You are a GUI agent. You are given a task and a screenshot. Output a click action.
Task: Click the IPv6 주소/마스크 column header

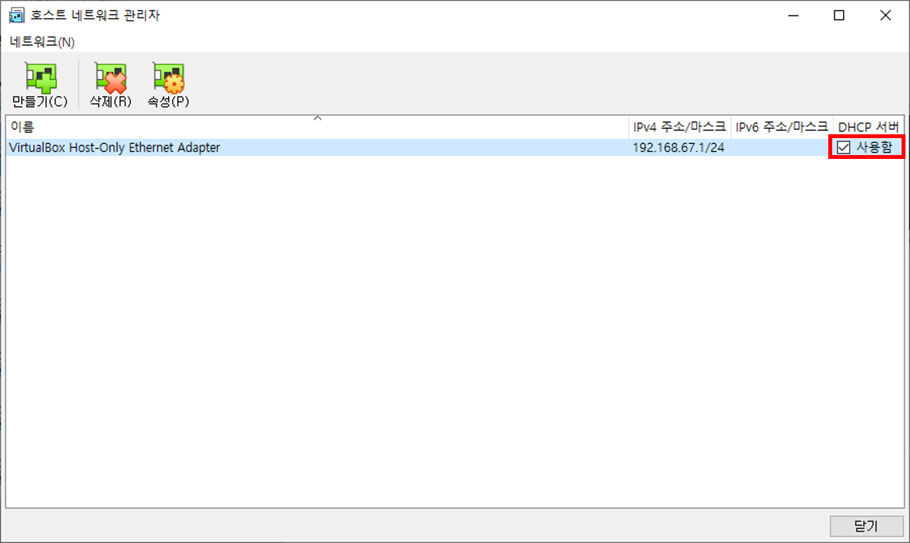pos(782,126)
